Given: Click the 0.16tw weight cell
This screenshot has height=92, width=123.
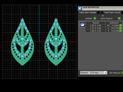Looking at the screenshot, I should click(116, 26).
